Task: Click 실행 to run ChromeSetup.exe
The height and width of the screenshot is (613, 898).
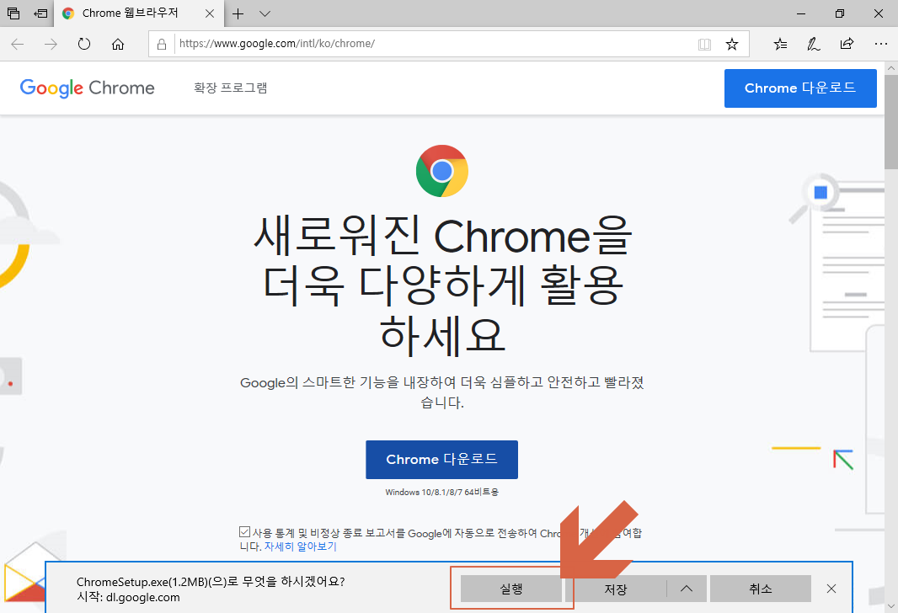Action: (510, 589)
